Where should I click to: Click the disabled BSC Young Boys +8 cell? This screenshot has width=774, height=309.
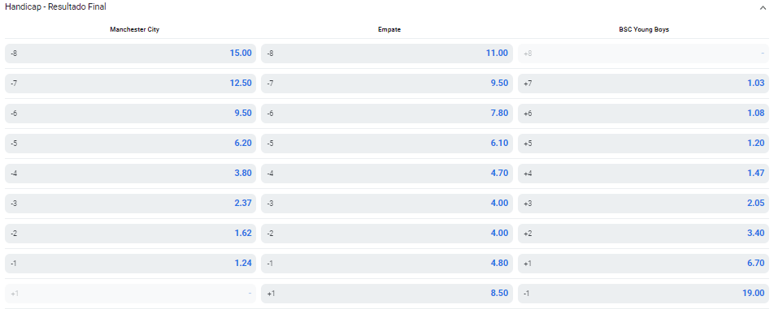point(643,54)
